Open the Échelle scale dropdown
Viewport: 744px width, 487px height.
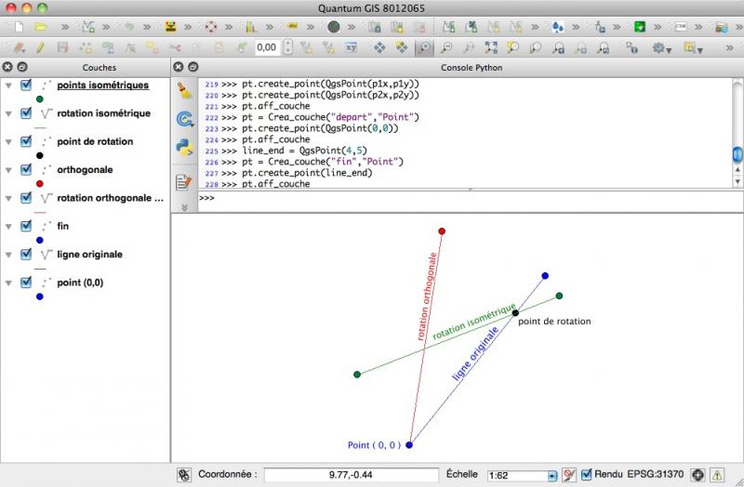pos(551,475)
